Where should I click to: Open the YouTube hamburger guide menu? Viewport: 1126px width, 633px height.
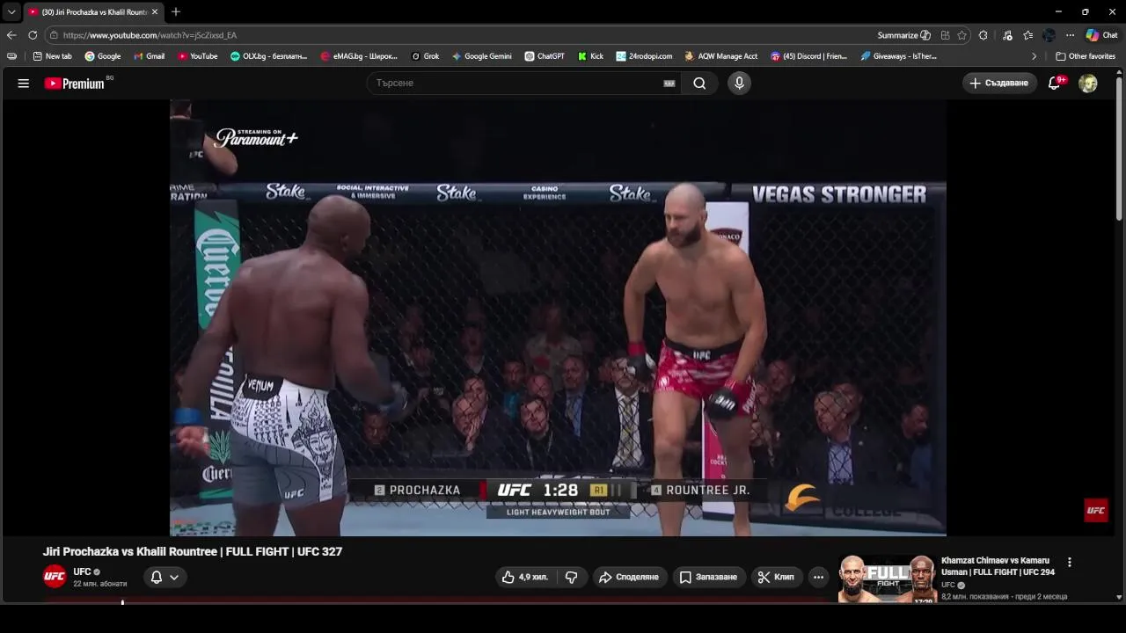[x=24, y=84]
